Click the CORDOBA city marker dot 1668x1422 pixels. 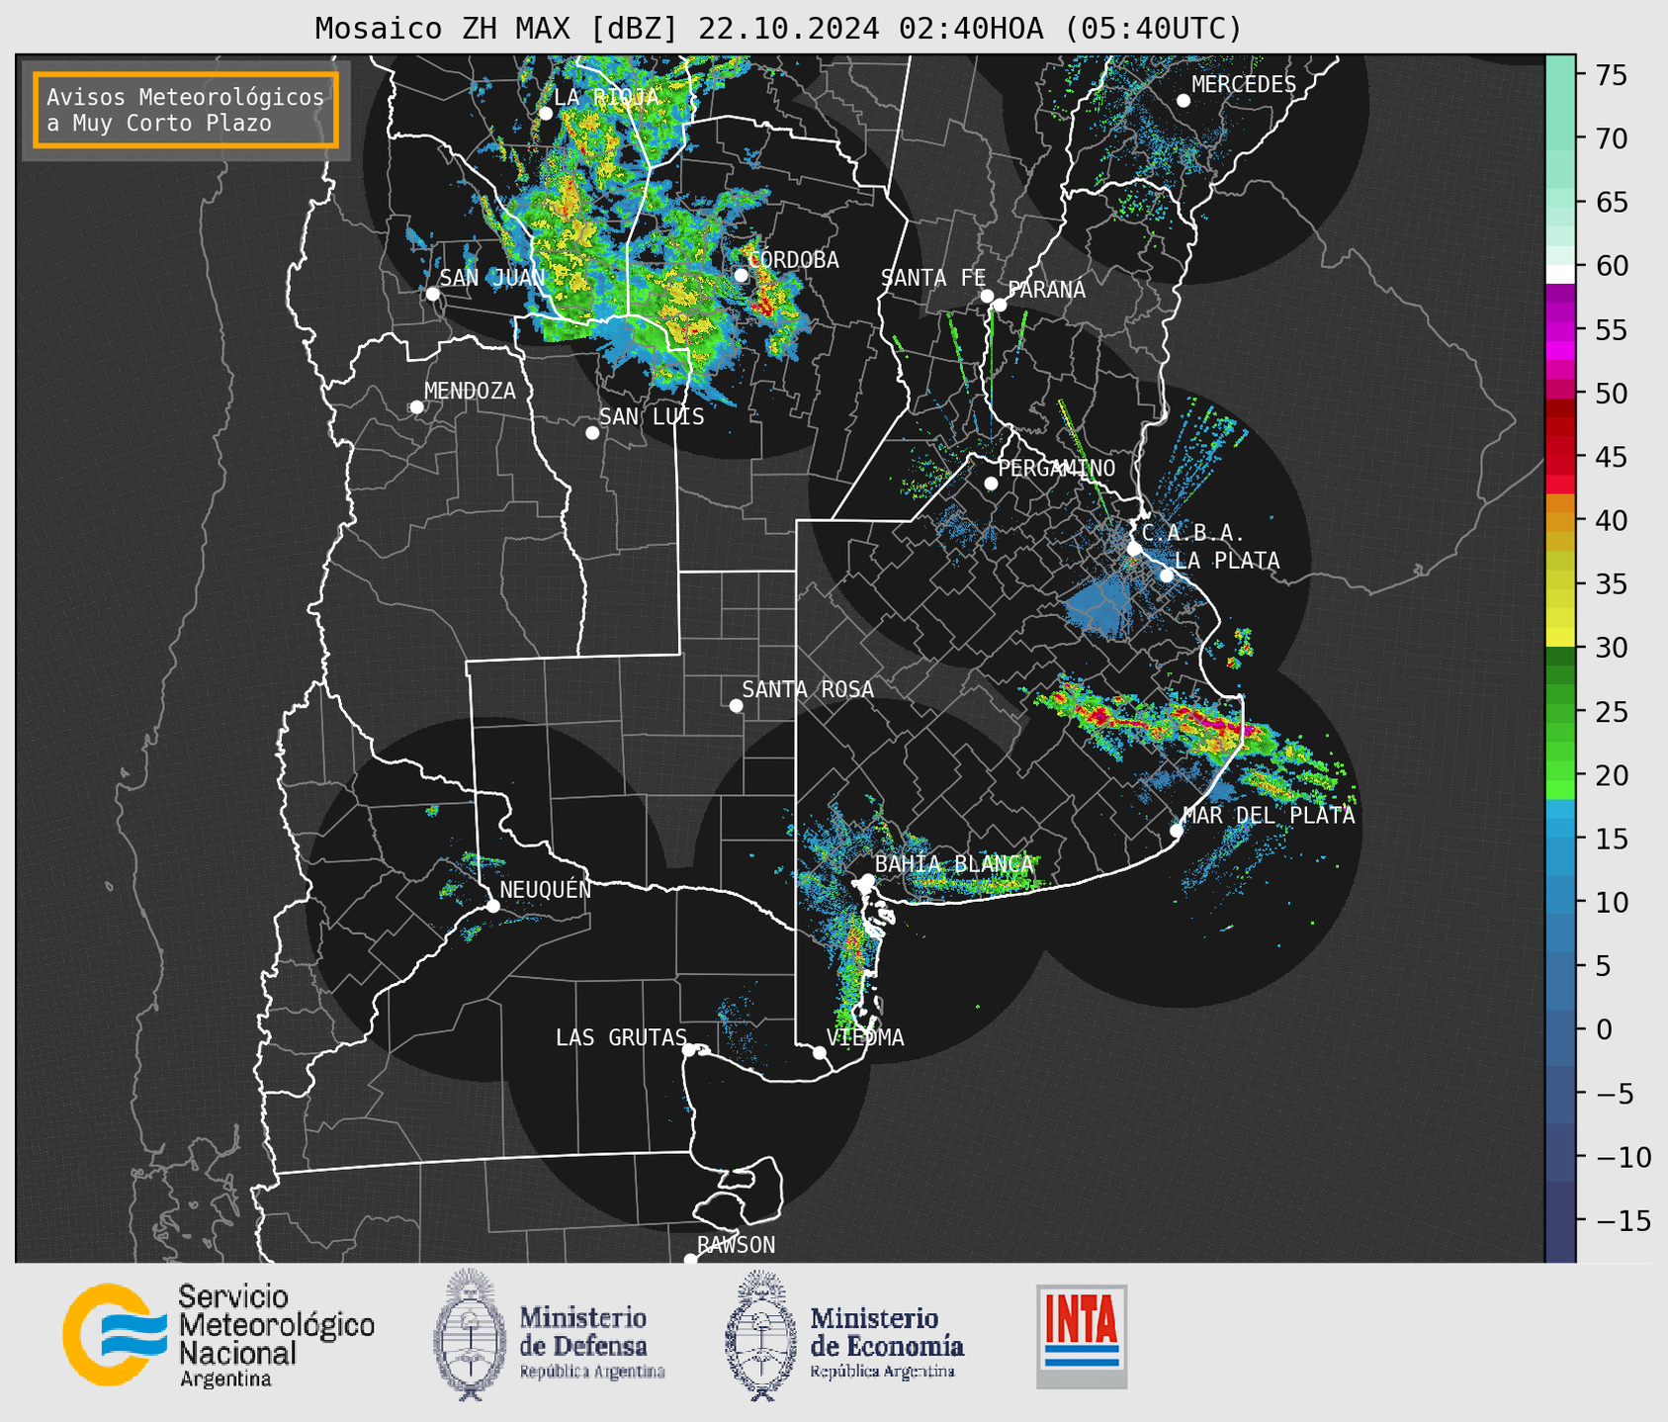[741, 275]
